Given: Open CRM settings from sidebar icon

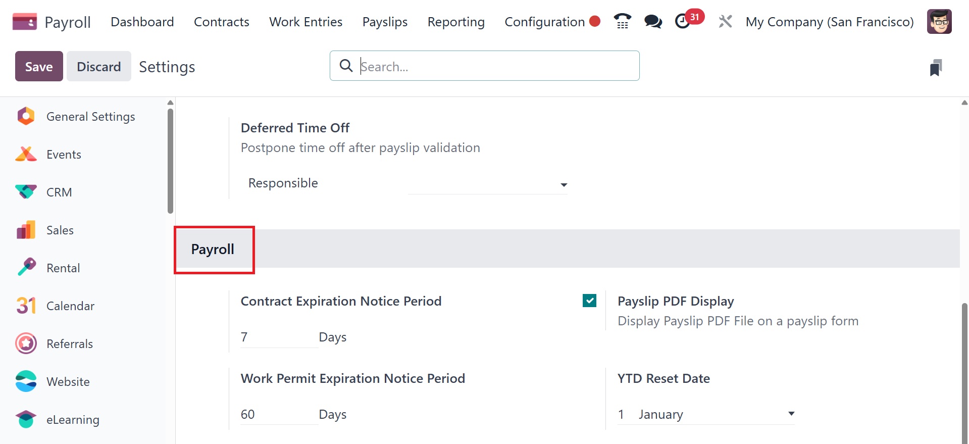Looking at the screenshot, I should pyautogui.click(x=26, y=192).
